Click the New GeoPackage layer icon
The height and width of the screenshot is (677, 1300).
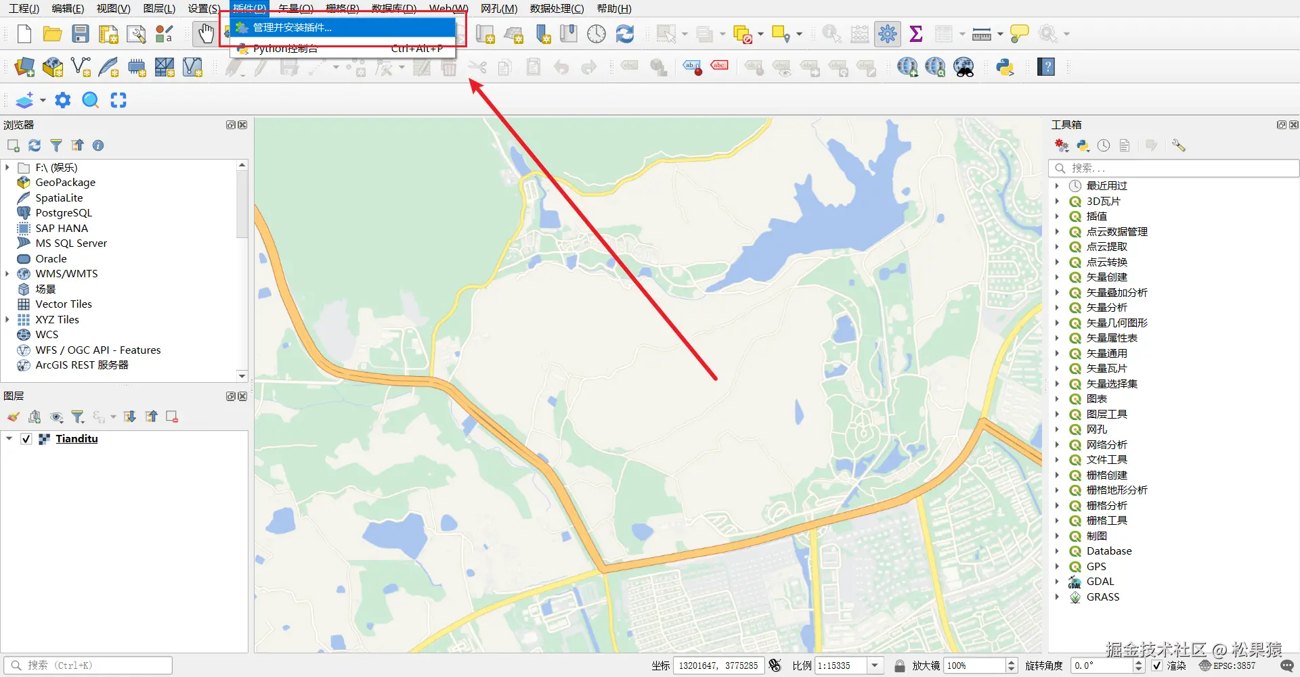coord(53,67)
